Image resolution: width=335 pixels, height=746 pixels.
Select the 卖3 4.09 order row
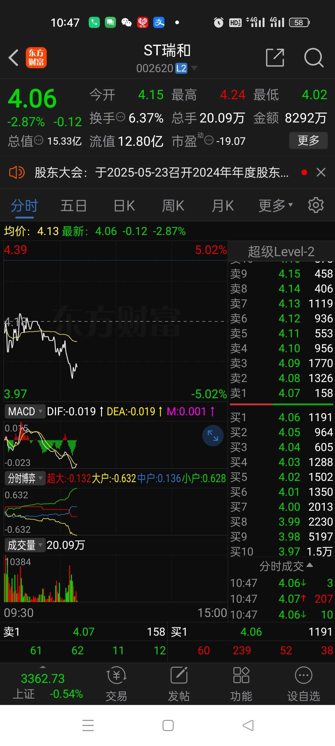click(281, 363)
